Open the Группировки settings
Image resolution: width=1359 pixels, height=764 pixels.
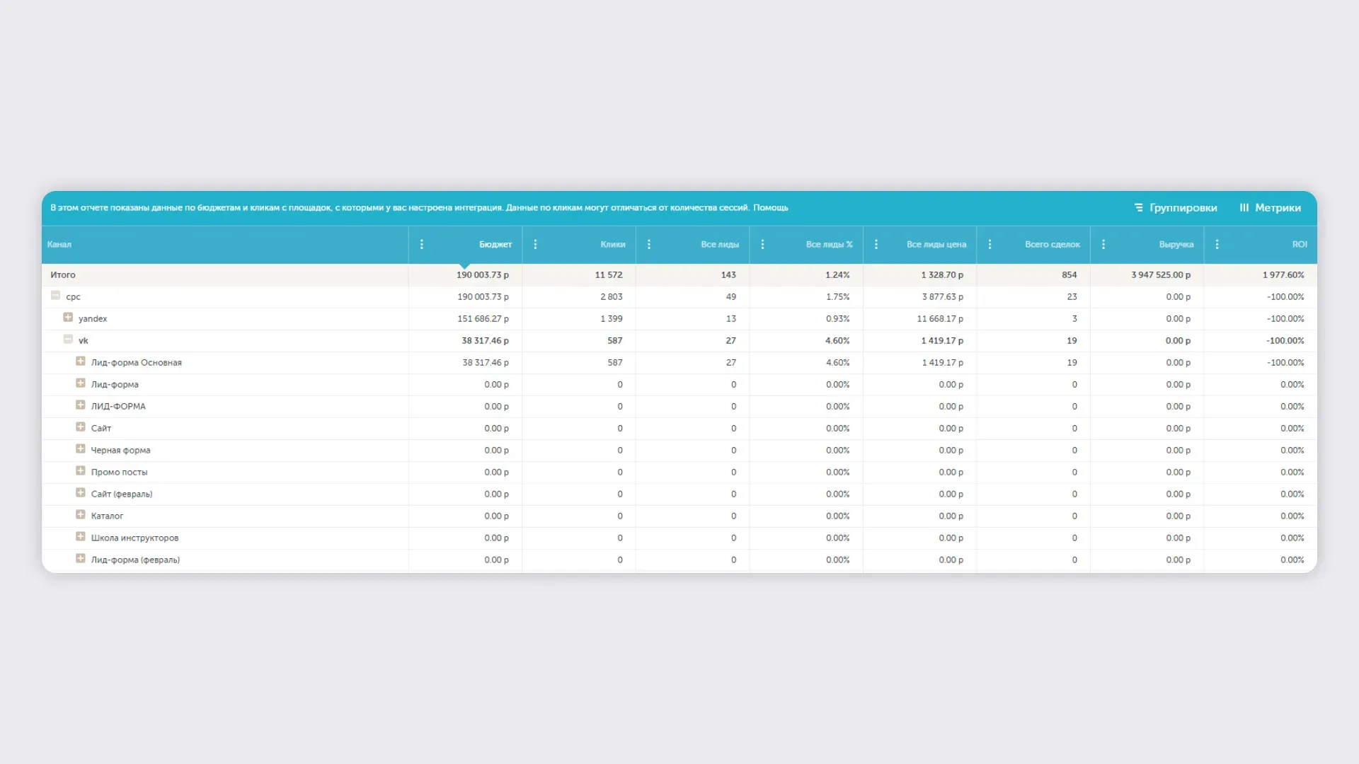(x=1176, y=207)
